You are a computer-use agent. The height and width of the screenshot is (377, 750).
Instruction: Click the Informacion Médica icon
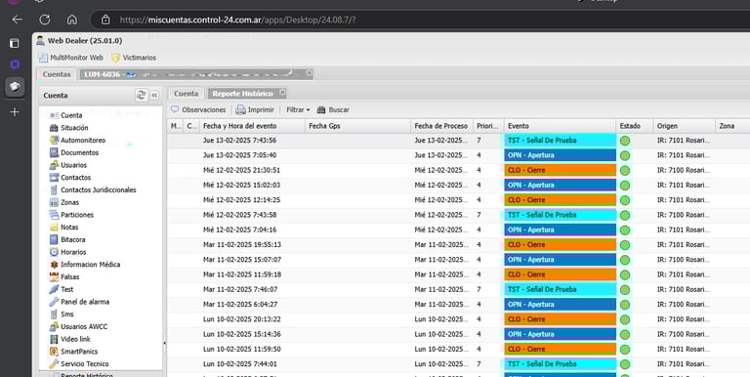(x=54, y=265)
